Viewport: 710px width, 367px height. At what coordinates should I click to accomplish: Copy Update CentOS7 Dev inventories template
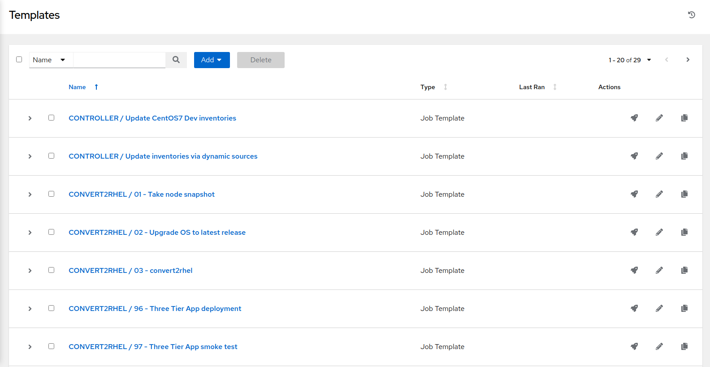point(684,118)
